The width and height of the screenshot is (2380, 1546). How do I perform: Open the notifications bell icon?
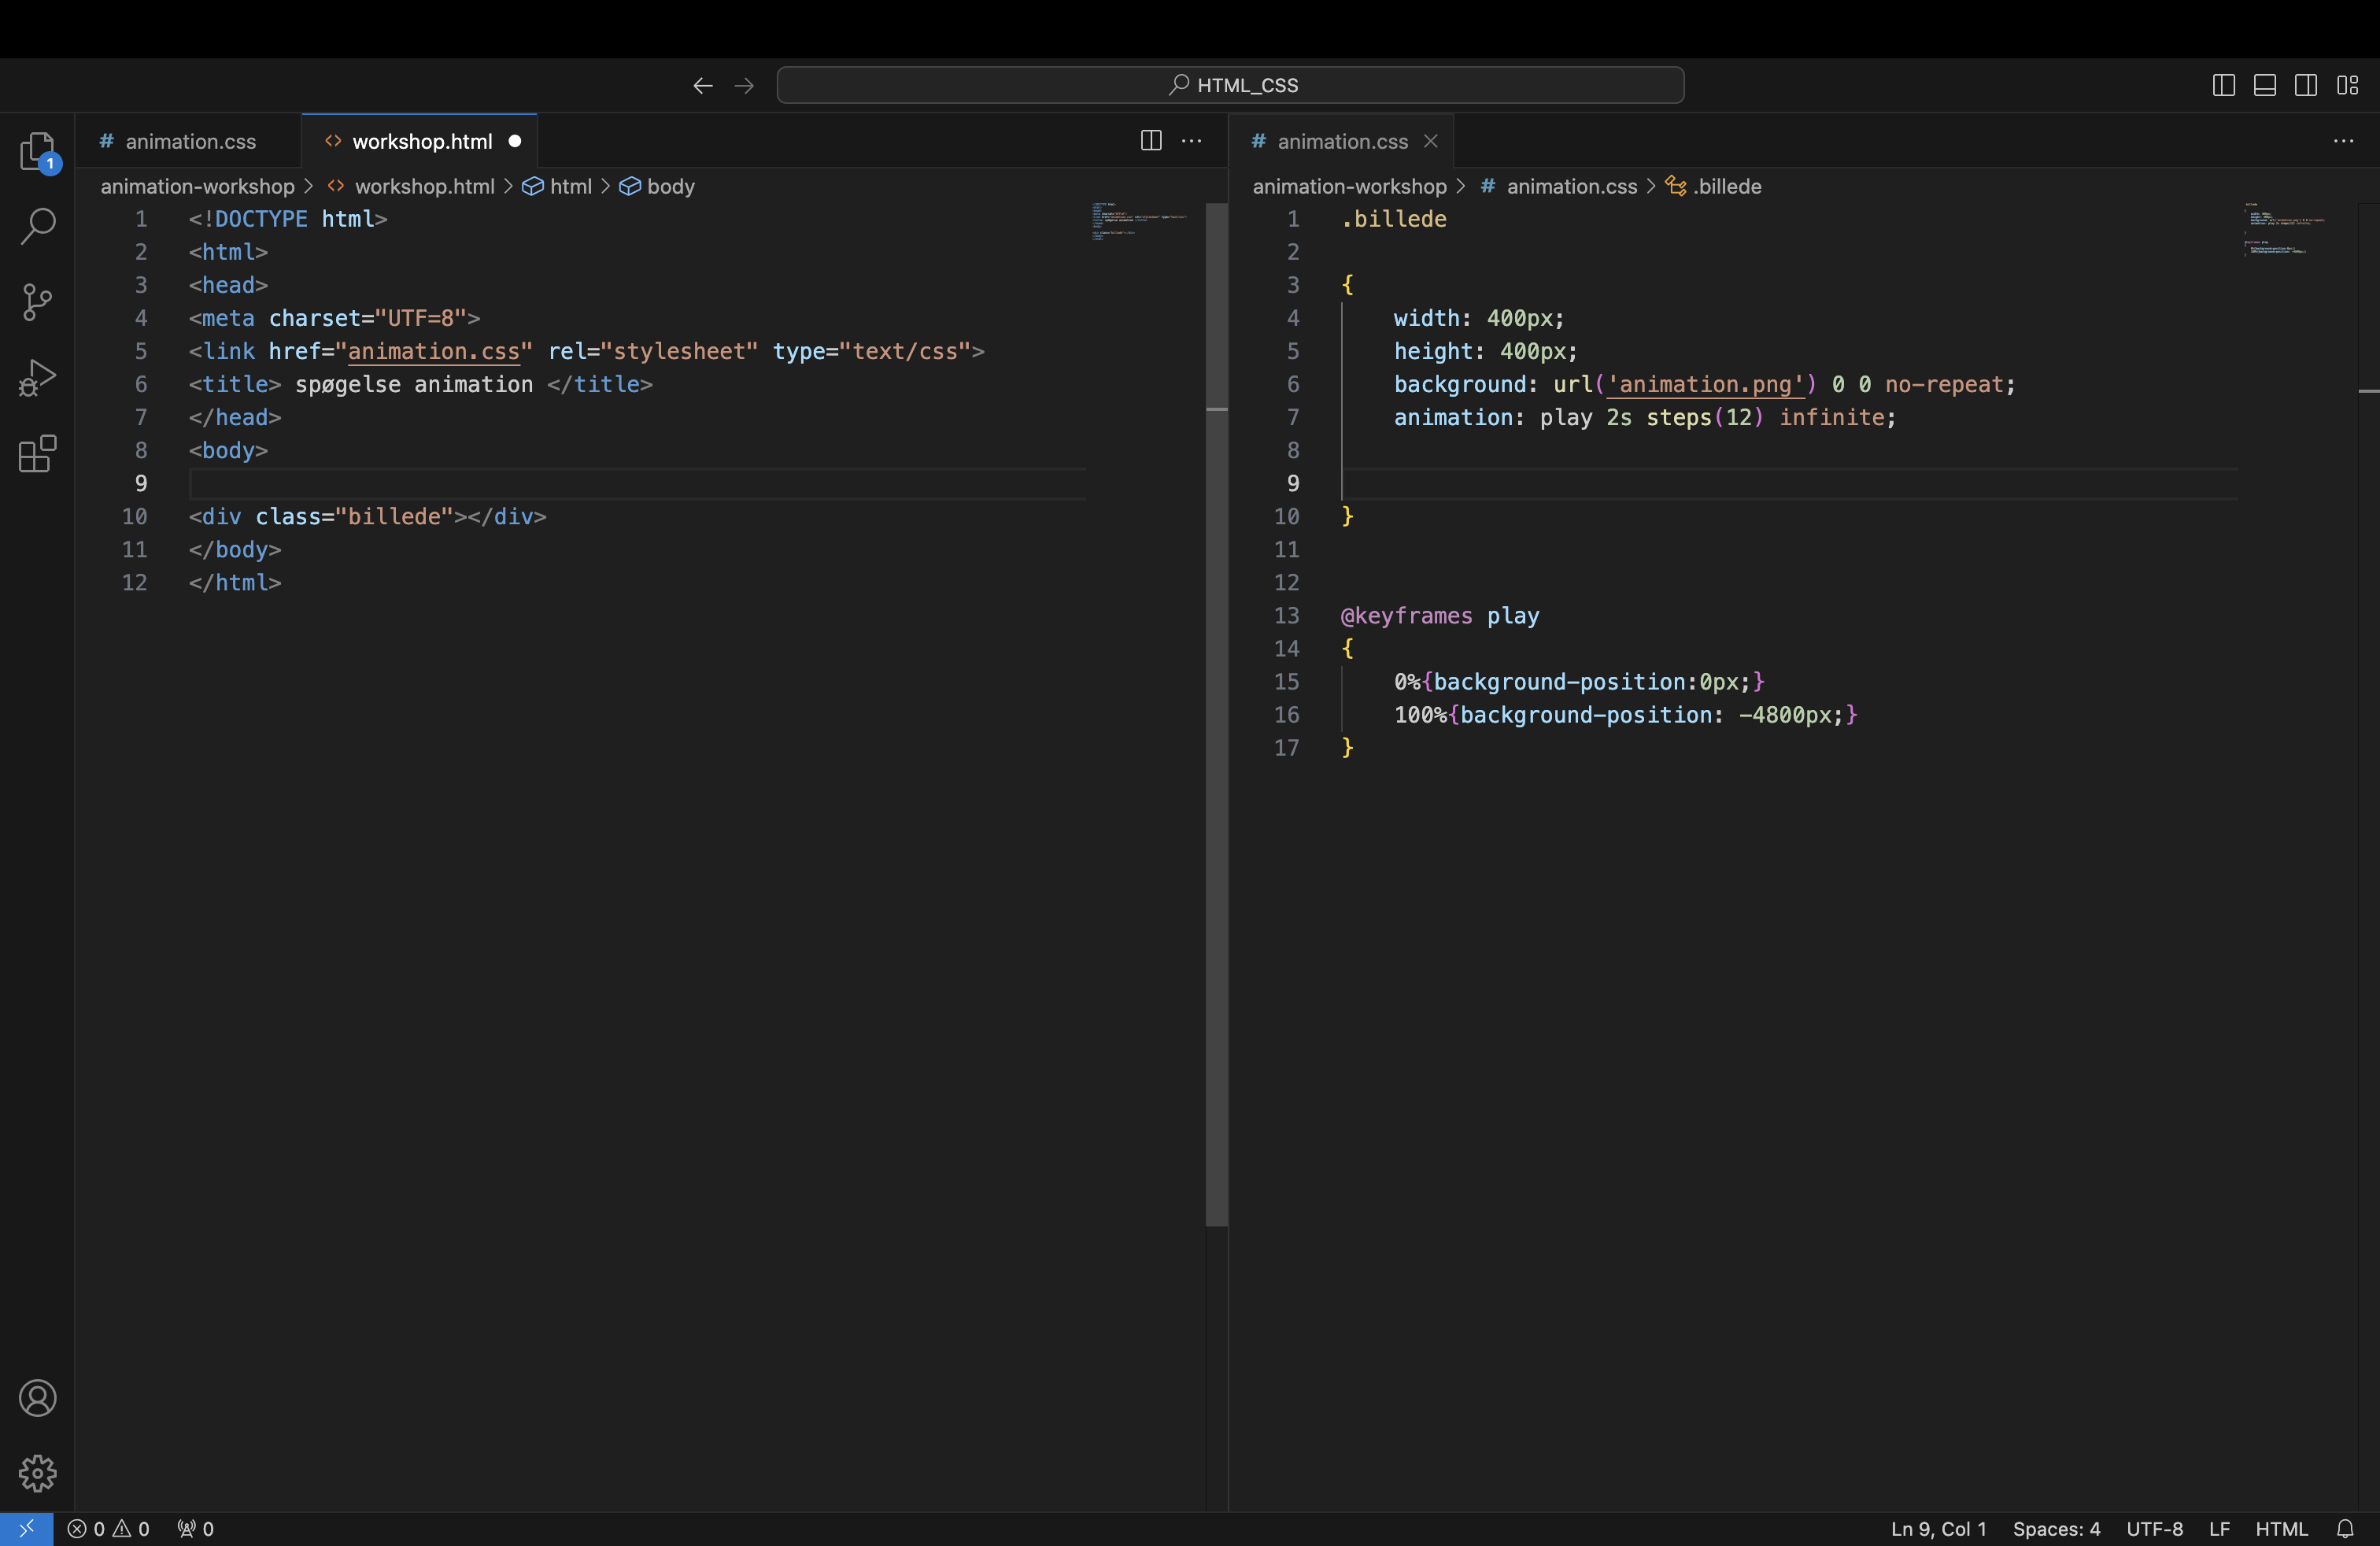(2345, 1529)
